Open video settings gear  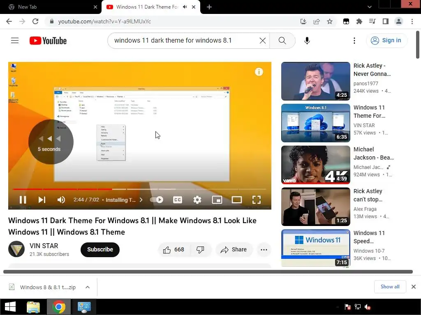tap(197, 200)
